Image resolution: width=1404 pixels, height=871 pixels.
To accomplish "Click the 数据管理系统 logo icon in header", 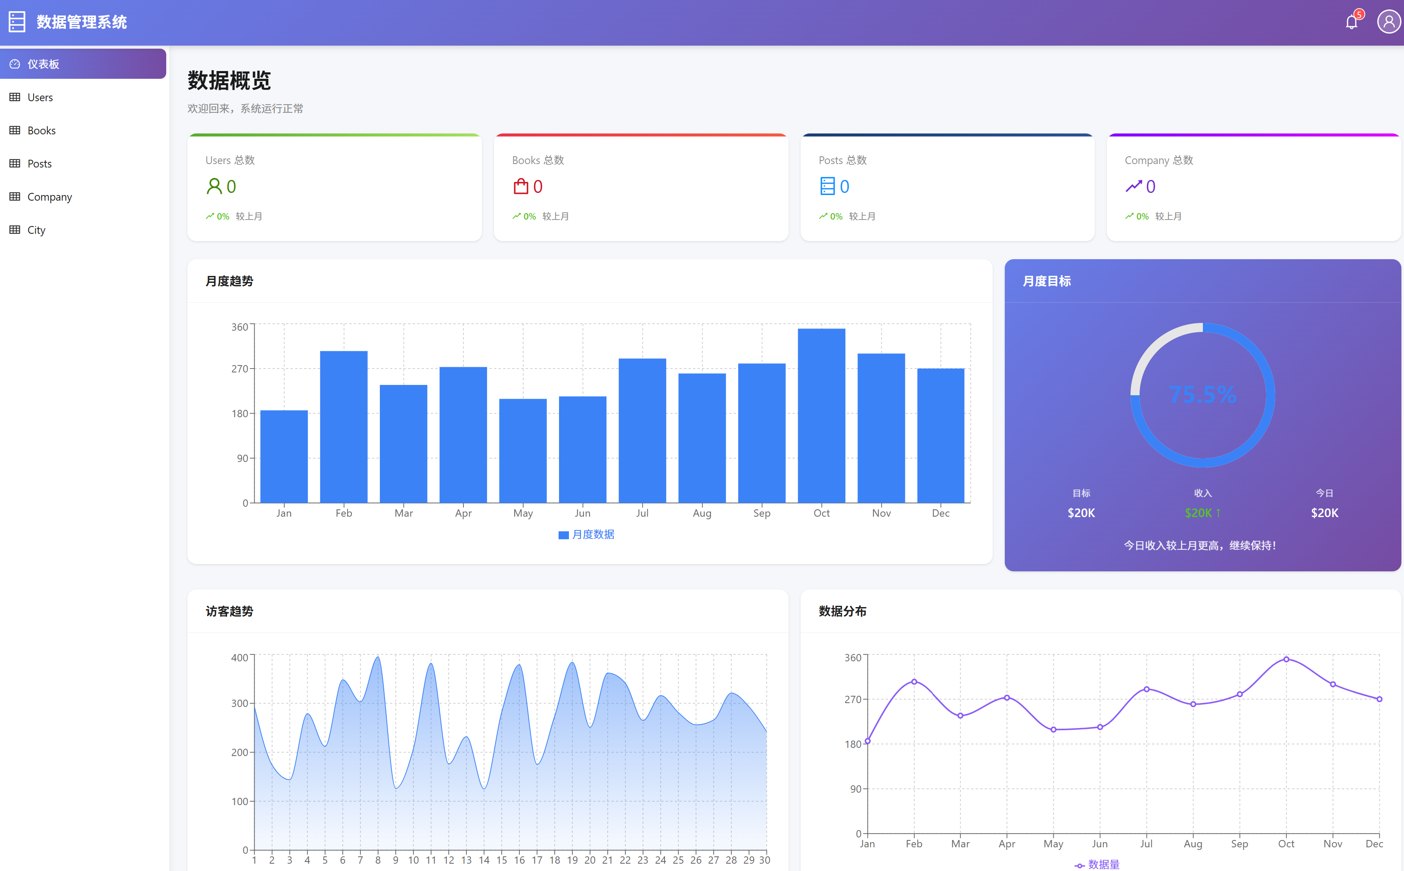I will tap(17, 22).
